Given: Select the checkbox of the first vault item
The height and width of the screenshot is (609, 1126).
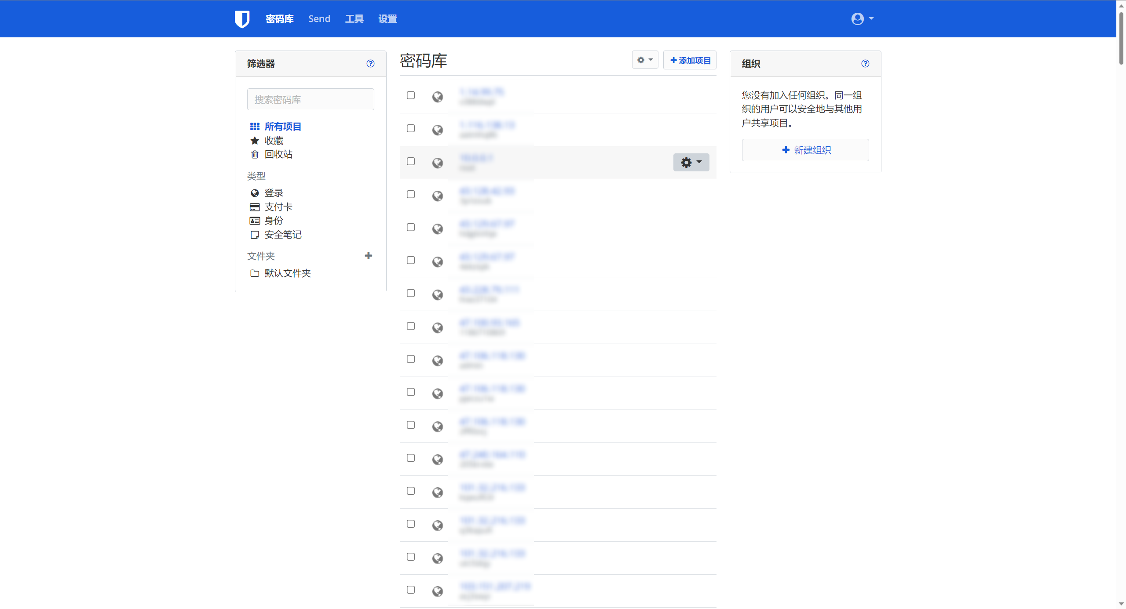Looking at the screenshot, I should 410,95.
